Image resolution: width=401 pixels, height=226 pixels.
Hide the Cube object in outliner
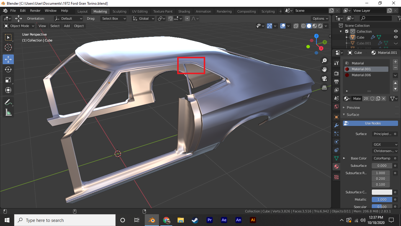tap(396, 37)
